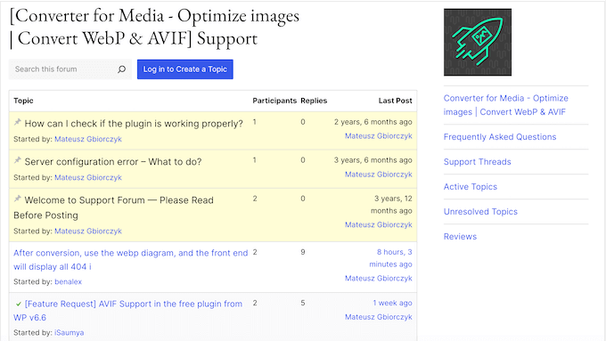Click 'Log in to Create a Topic' button
The image size is (606, 341).
tap(185, 69)
